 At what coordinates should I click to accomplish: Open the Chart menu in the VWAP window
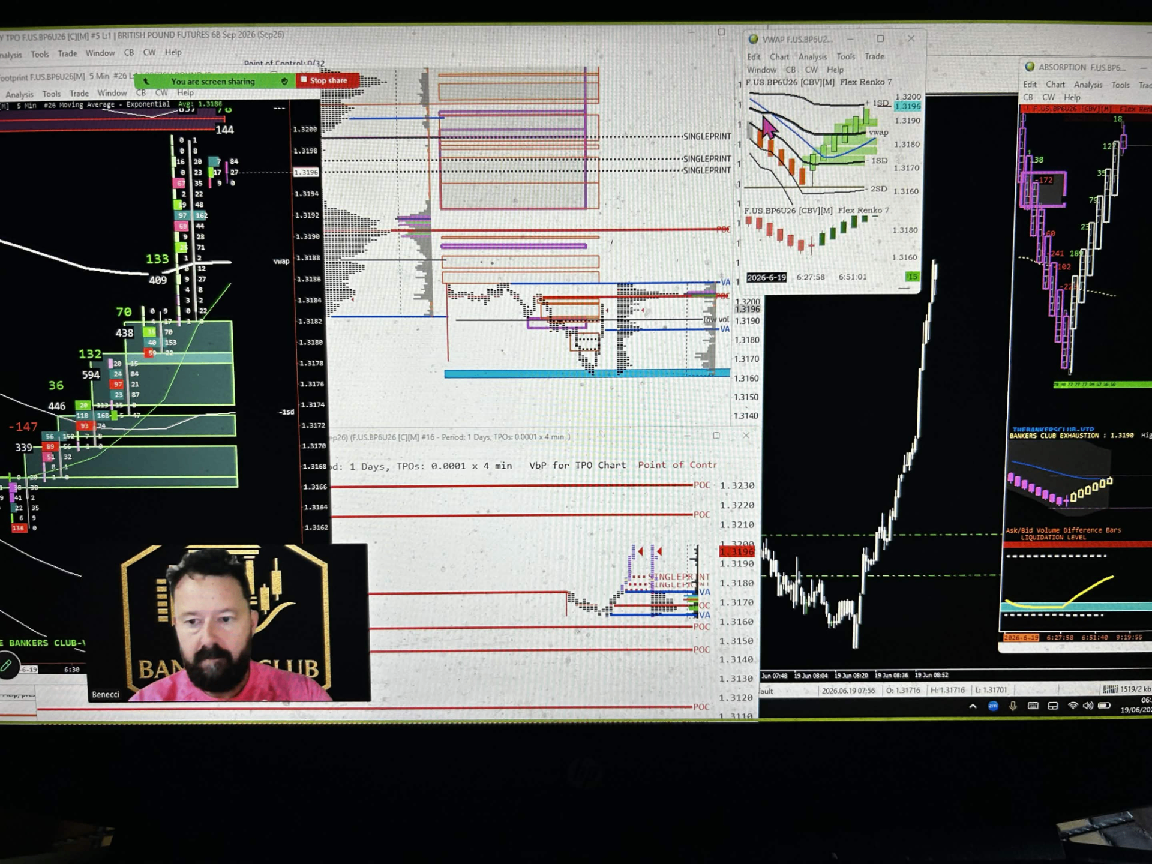coord(779,57)
